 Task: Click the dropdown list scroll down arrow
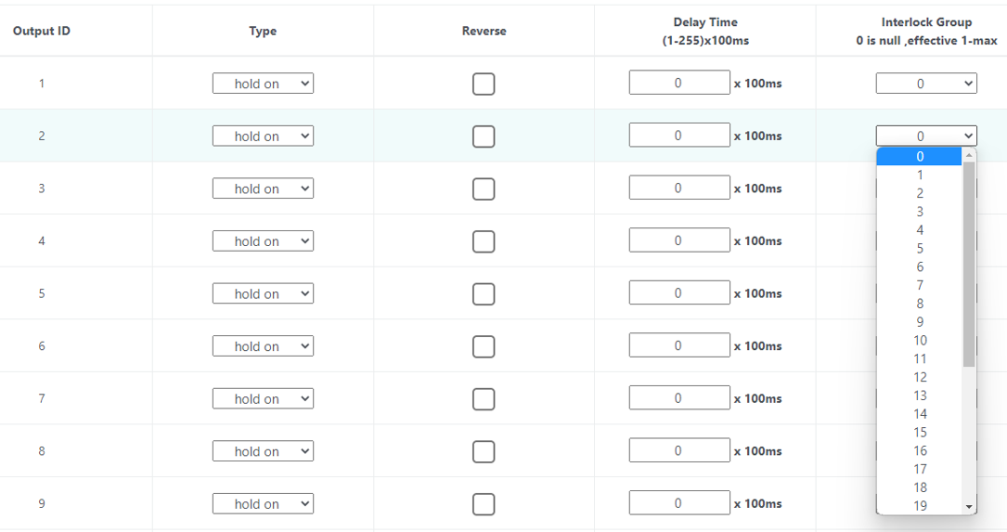(x=969, y=507)
